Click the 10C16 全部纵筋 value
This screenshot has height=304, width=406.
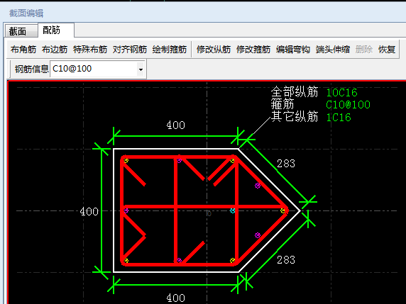341,93
